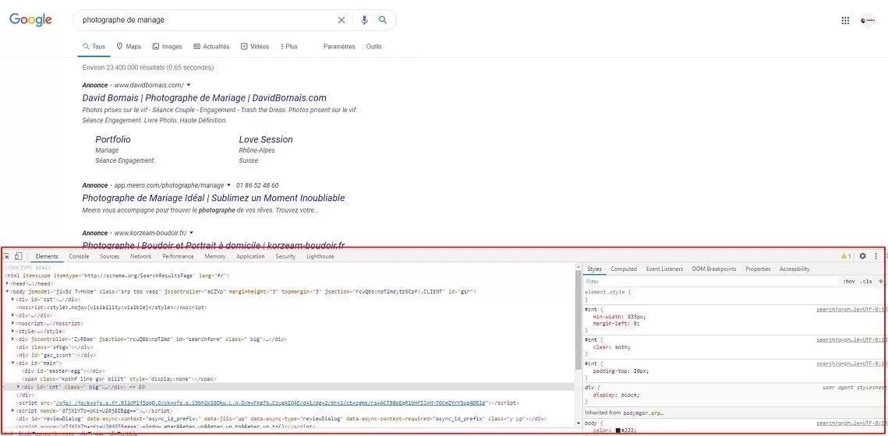Screen dimensions: 888x436
Task: Open the Security panel tab
Action: coord(285,256)
